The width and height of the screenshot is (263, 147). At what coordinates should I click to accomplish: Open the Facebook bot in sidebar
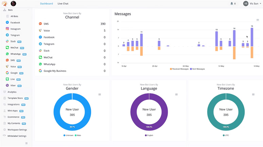pyautogui.click(x=15, y=22)
